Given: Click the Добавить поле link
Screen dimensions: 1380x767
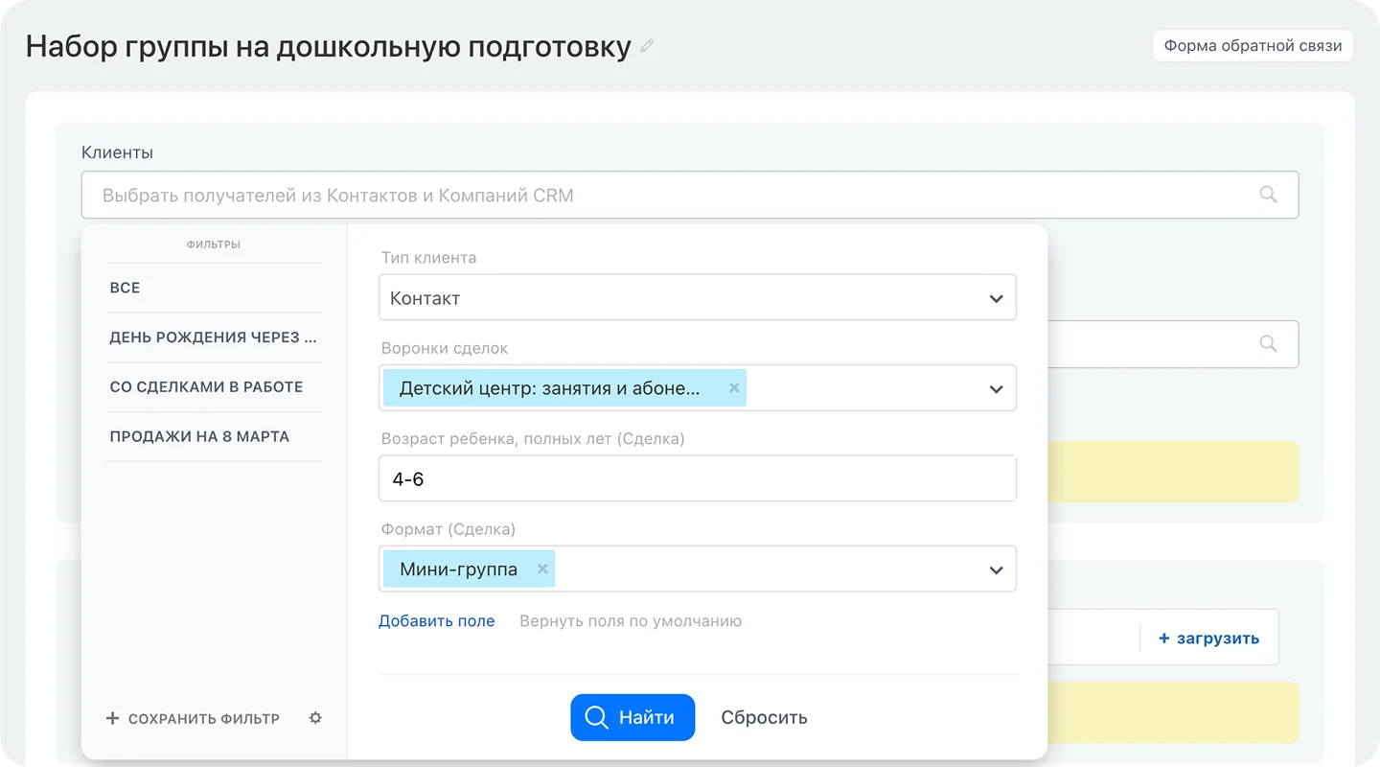Looking at the screenshot, I should 437,620.
